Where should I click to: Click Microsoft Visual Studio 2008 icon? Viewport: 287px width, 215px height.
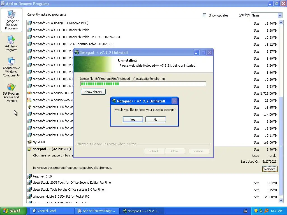point(29,93)
